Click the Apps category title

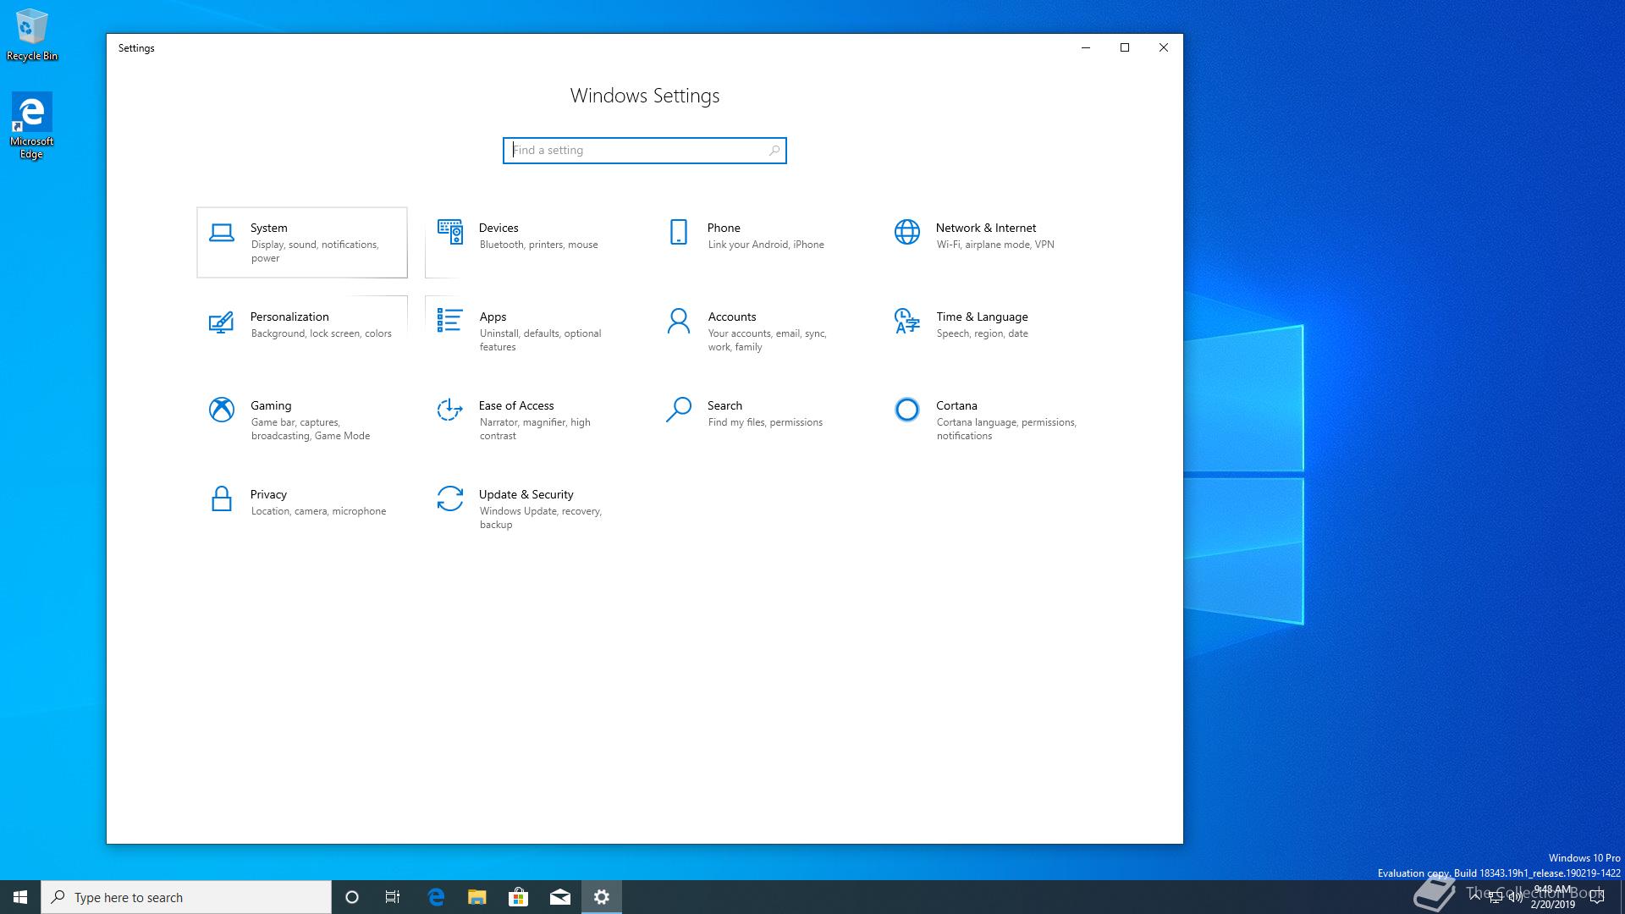tap(493, 317)
